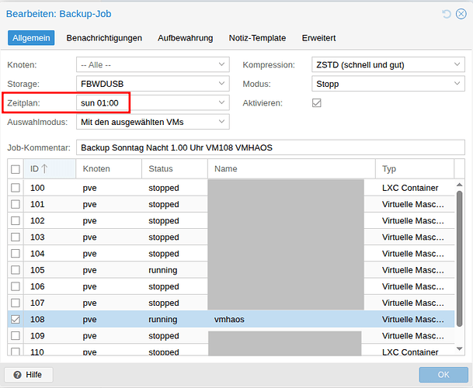
Task: Check the checkbox for VM 107
Action: point(16,303)
